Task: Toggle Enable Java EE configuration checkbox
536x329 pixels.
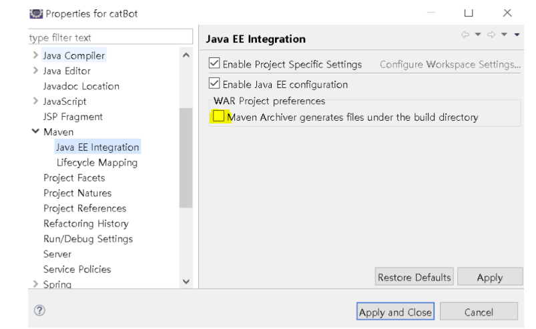Action: (214, 84)
